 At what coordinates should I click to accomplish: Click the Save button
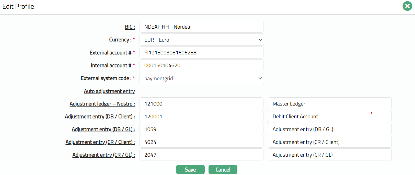point(190,170)
